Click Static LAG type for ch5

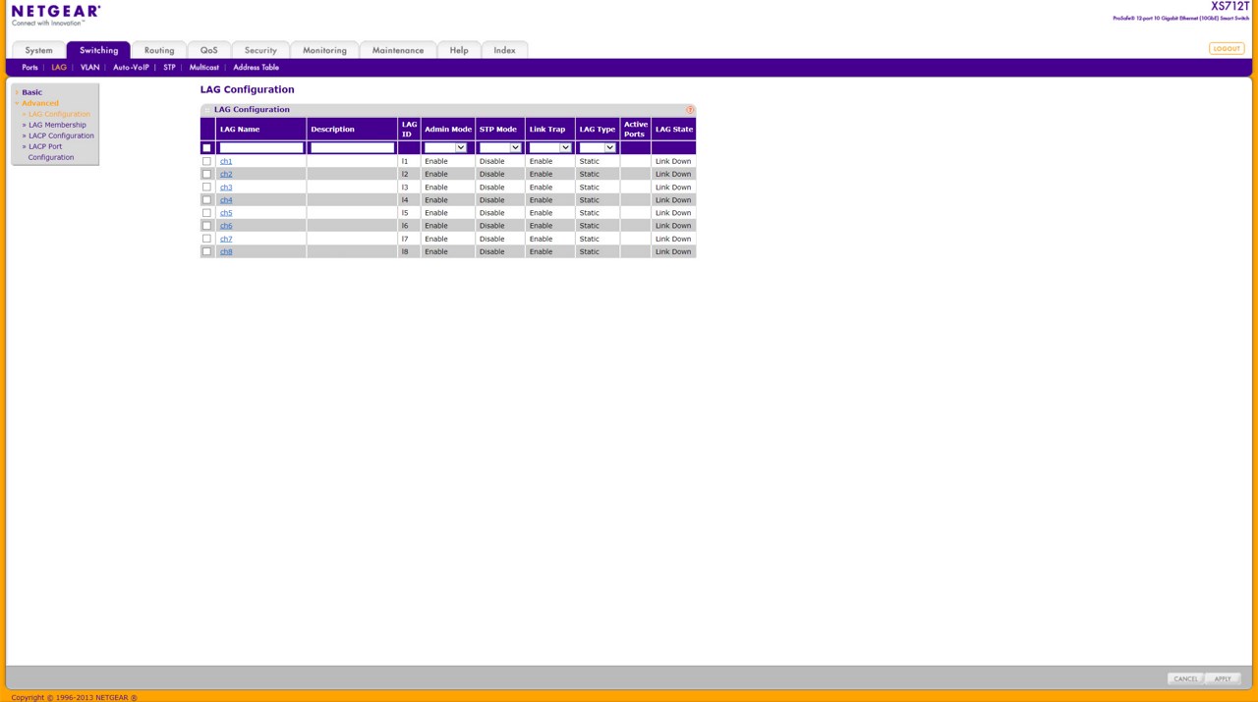590,212
